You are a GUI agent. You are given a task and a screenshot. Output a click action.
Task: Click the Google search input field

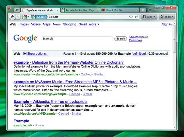point(77,39)
